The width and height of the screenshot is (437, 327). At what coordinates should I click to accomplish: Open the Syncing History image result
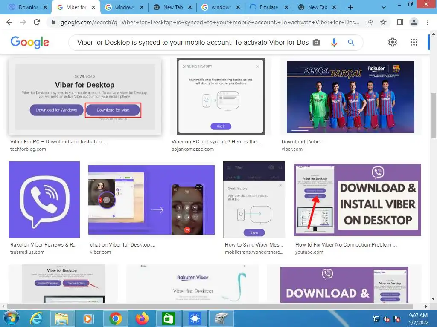221,97
